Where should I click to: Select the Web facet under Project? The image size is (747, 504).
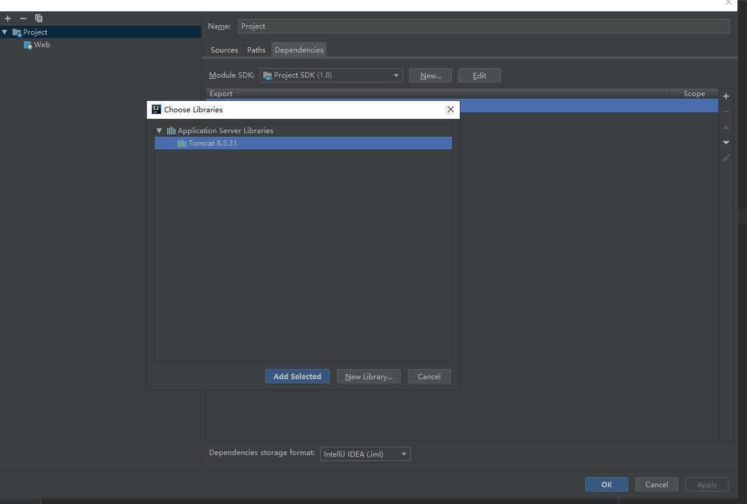[42, 45]
